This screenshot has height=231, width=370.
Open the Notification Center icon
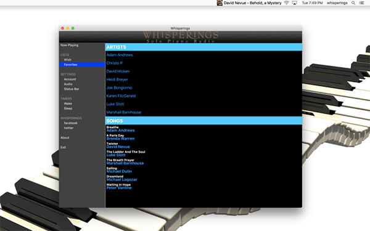(x=361, y=3)
